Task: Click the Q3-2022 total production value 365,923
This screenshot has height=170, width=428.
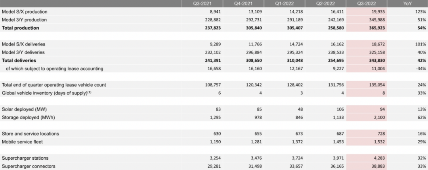Action: 376,28
